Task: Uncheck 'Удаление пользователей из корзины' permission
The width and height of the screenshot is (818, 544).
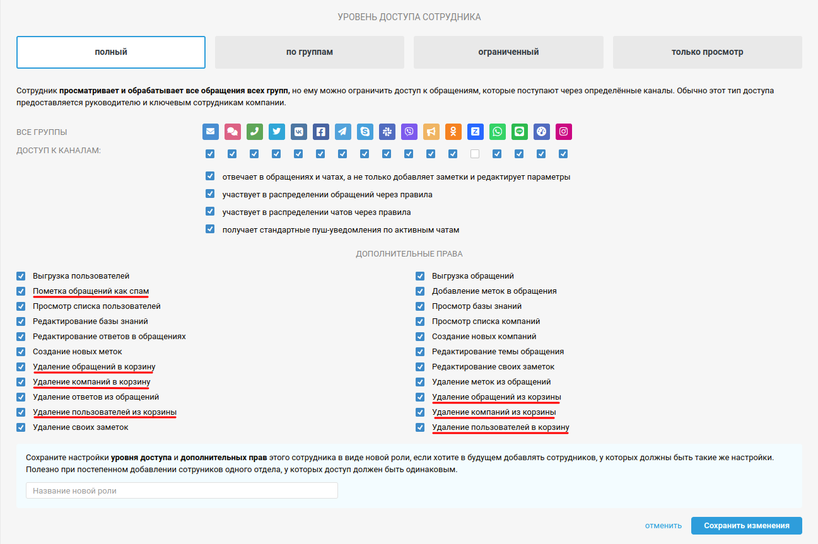Action: 21,412
